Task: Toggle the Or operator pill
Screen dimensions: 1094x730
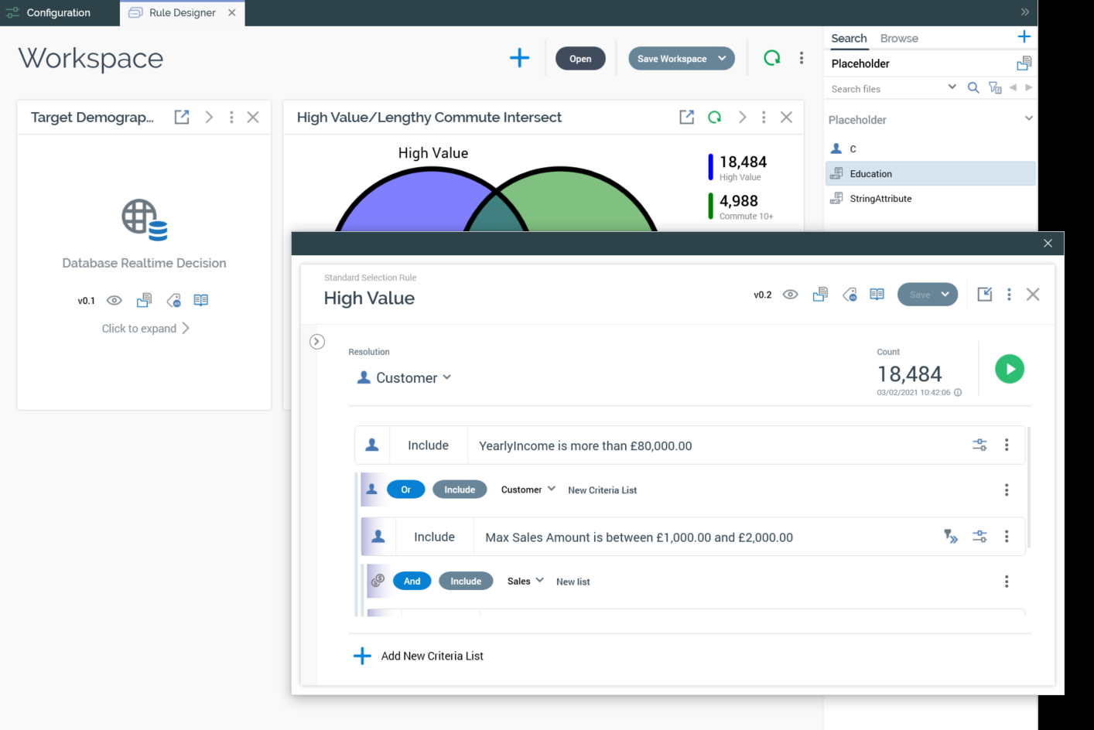Action: (x=405, y=490)
